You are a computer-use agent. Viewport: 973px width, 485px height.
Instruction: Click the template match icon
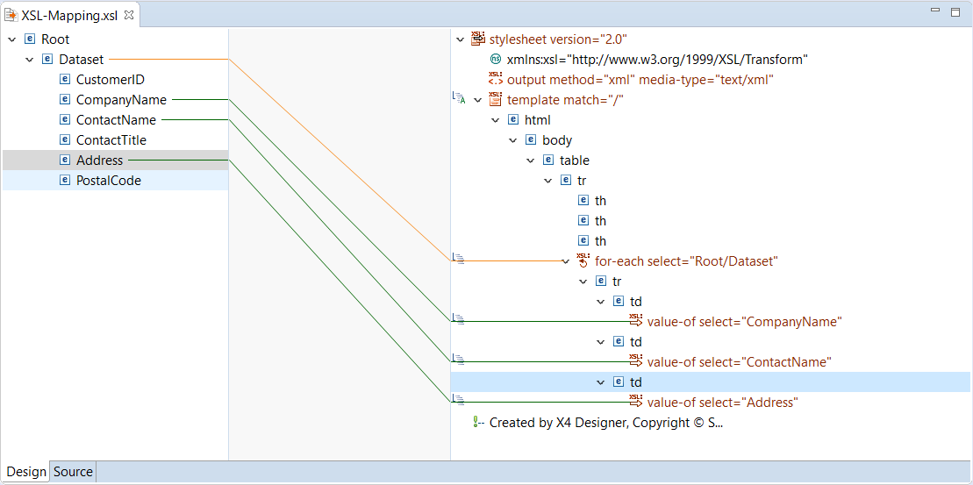pyautogui.click(x=496, y=99)
